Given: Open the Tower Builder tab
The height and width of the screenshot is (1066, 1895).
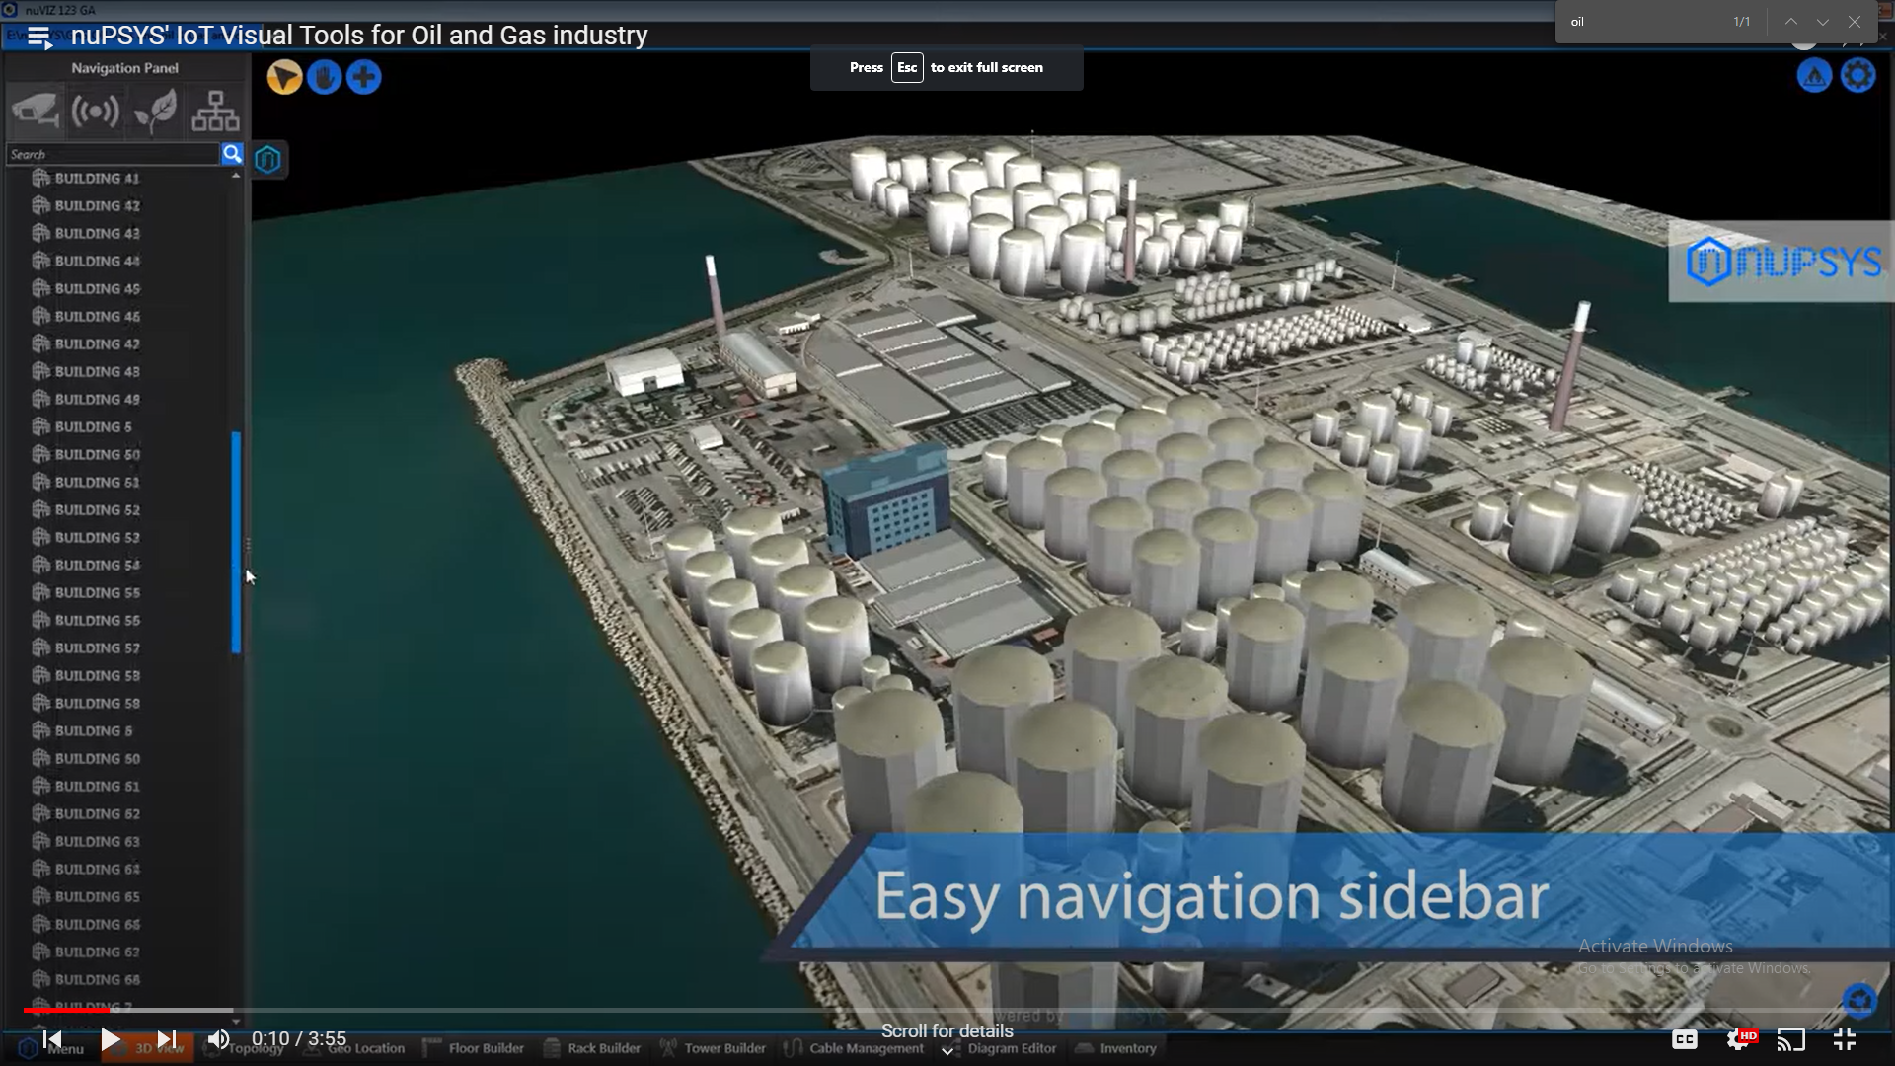Looking at the screenshot, I should [x=714, y=1048].
